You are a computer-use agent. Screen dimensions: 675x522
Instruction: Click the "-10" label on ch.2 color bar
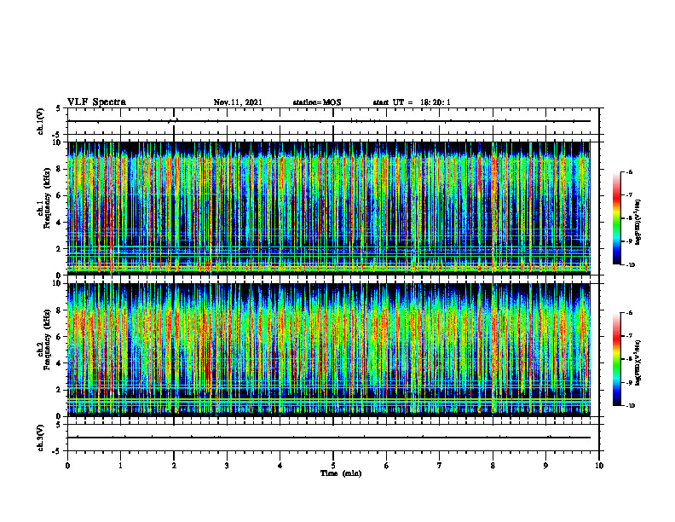click(630, 406)
